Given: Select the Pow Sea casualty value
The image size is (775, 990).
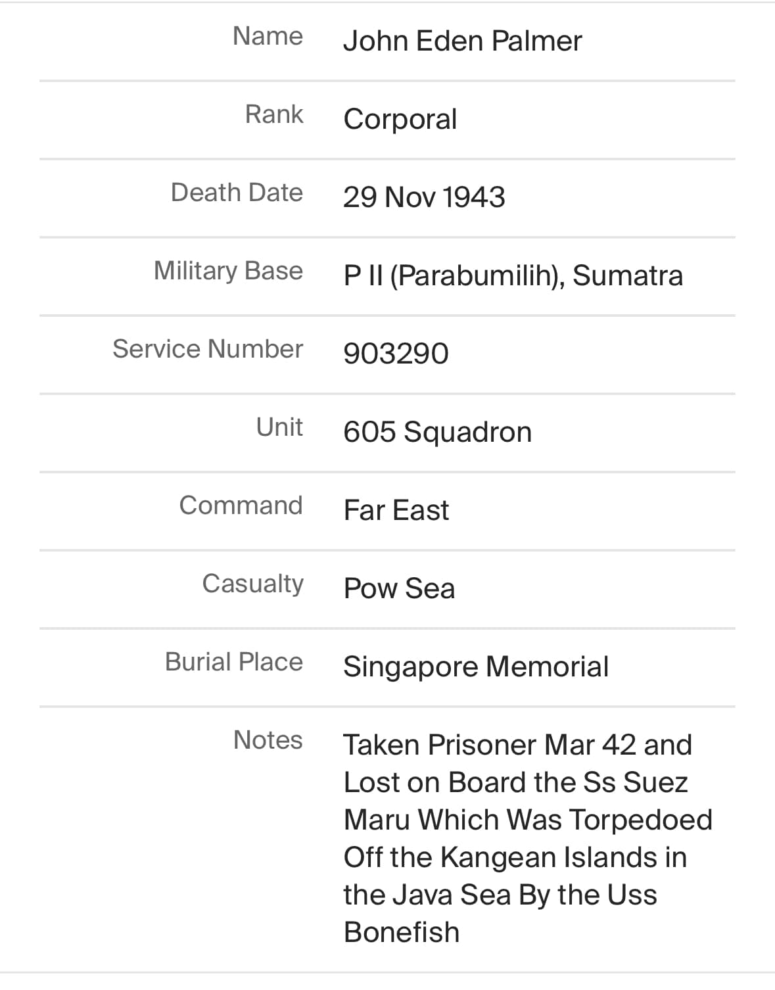Looking at the screenshot, I should click(x=399, y=588).
